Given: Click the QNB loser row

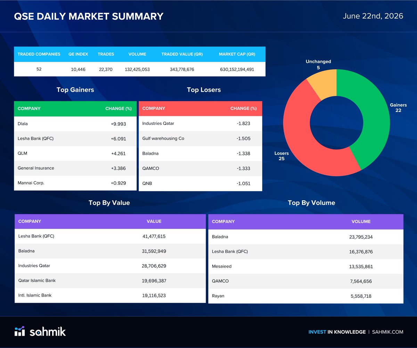Looking at the screenshot, I should tap(201, 183).
